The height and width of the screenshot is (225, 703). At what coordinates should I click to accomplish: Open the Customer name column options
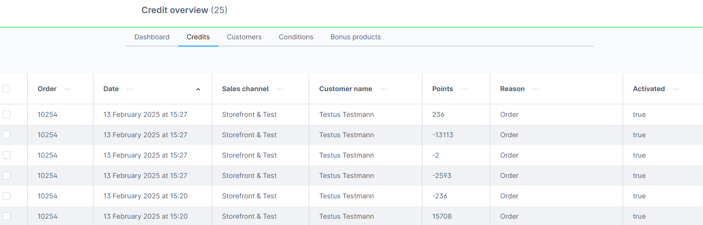click(383, 89)
